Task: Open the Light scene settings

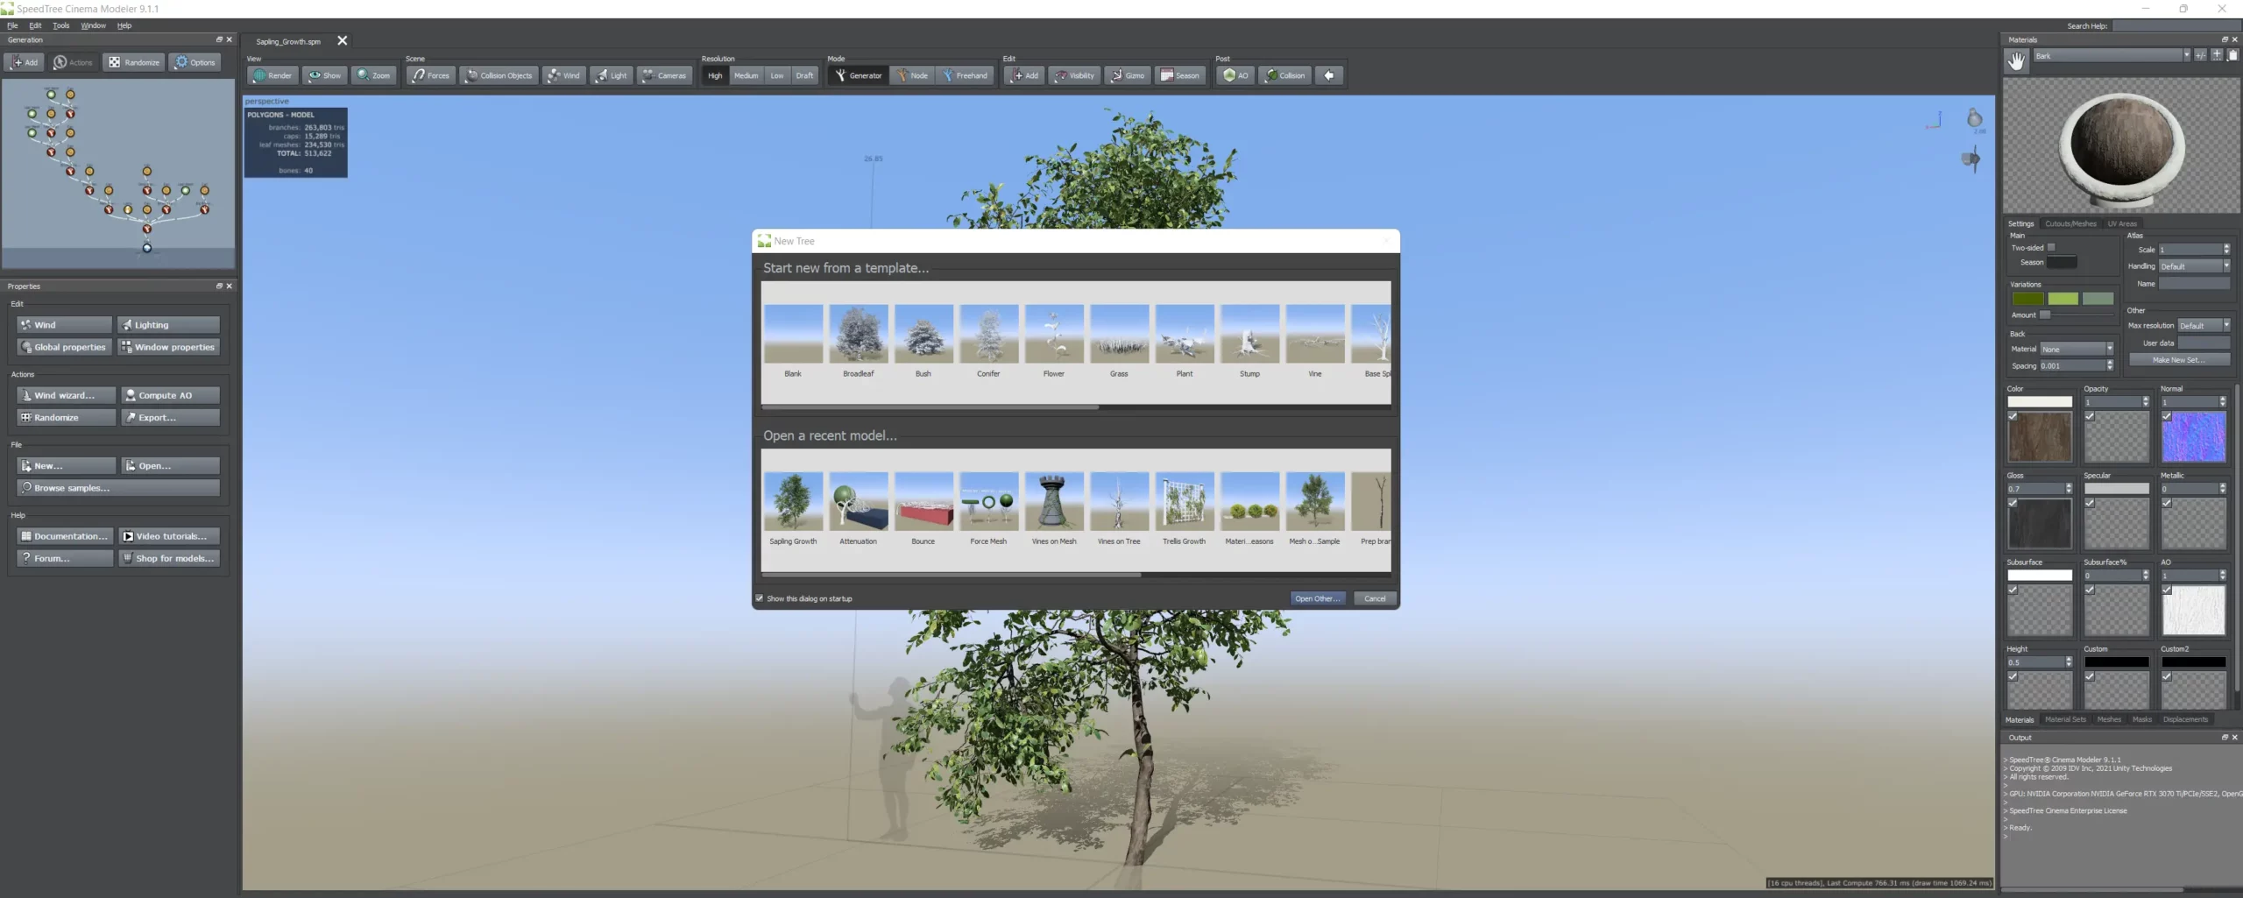Action: click(x=611, y=75)
